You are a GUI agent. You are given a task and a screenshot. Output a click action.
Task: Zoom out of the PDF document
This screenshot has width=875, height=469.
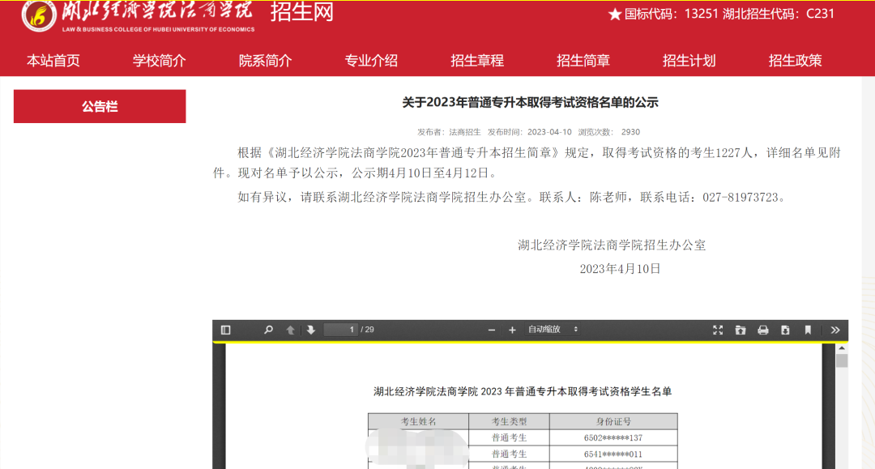tap(492, 330)
